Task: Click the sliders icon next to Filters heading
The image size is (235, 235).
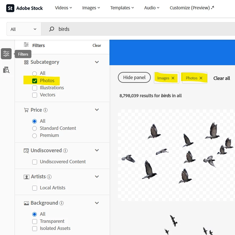Action: (26, 45)
